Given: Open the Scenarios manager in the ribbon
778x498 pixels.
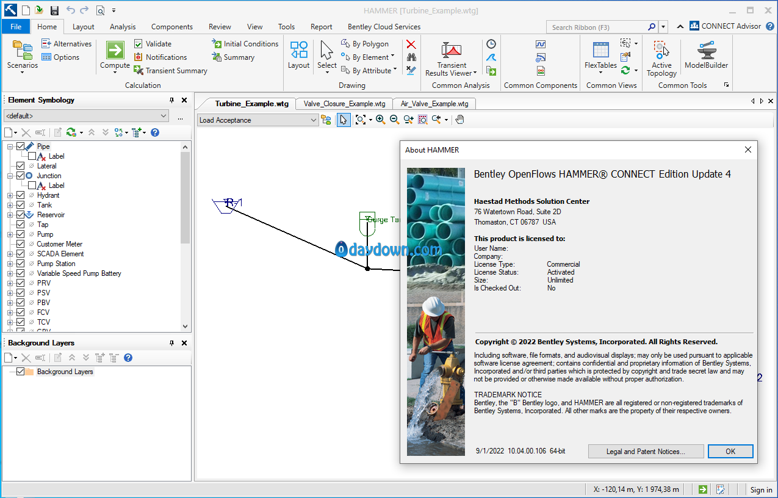Looking at the screenshot, I should [22, 56].
